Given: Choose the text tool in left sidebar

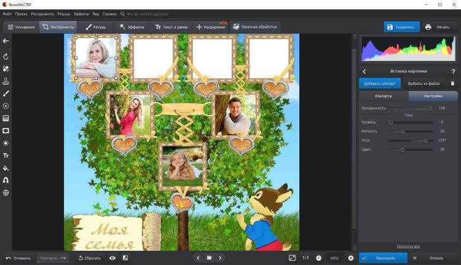Looking at the screenshot, I should click(x=6, y=156).
